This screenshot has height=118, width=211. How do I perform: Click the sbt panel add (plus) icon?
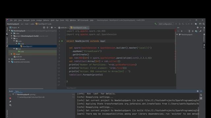pyautogui.click(x=182, y=31)
